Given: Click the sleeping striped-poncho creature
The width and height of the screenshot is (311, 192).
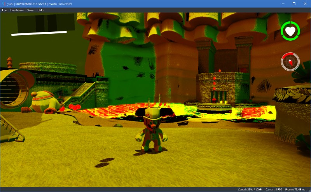Looking at the screenshot, I should 42,102.
